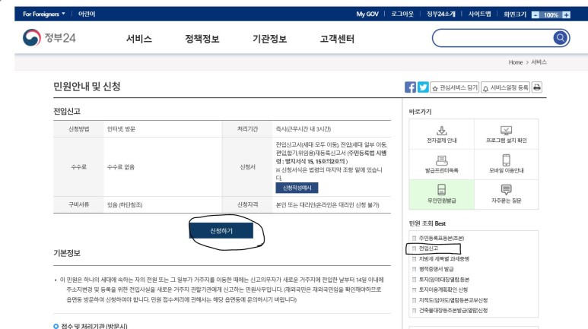The width and height of the screenshot is (588, 329).
Task: Click 있음 (하단참조) text
Action: pos(125,205)
